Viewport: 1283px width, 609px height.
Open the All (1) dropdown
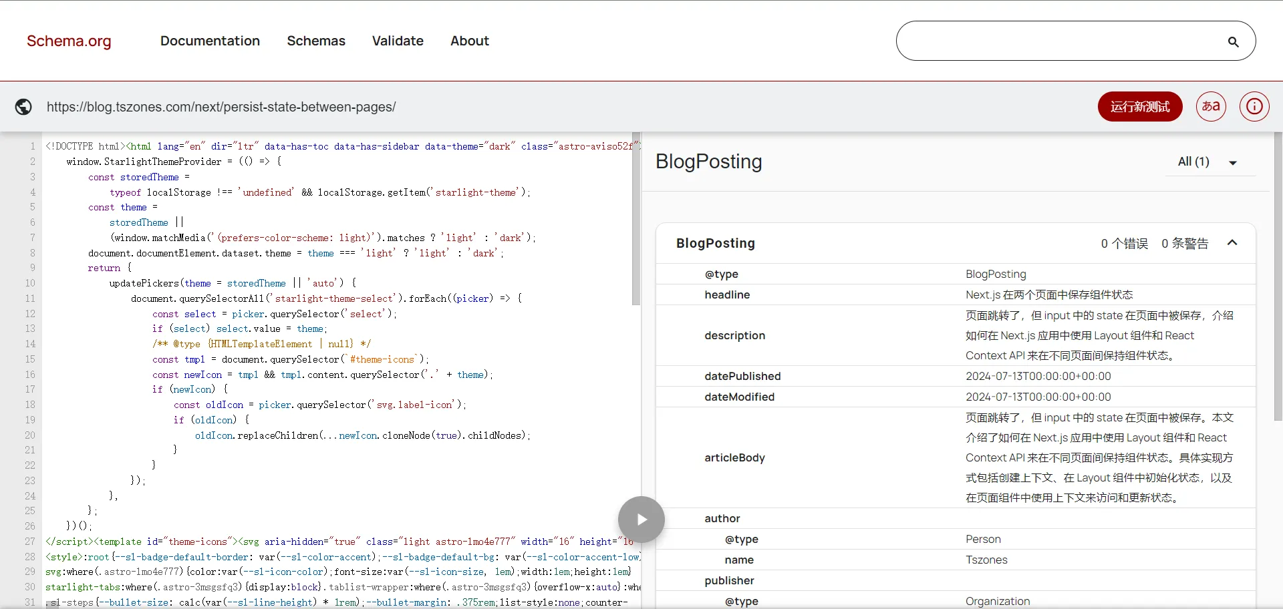tap(1209, 162)
